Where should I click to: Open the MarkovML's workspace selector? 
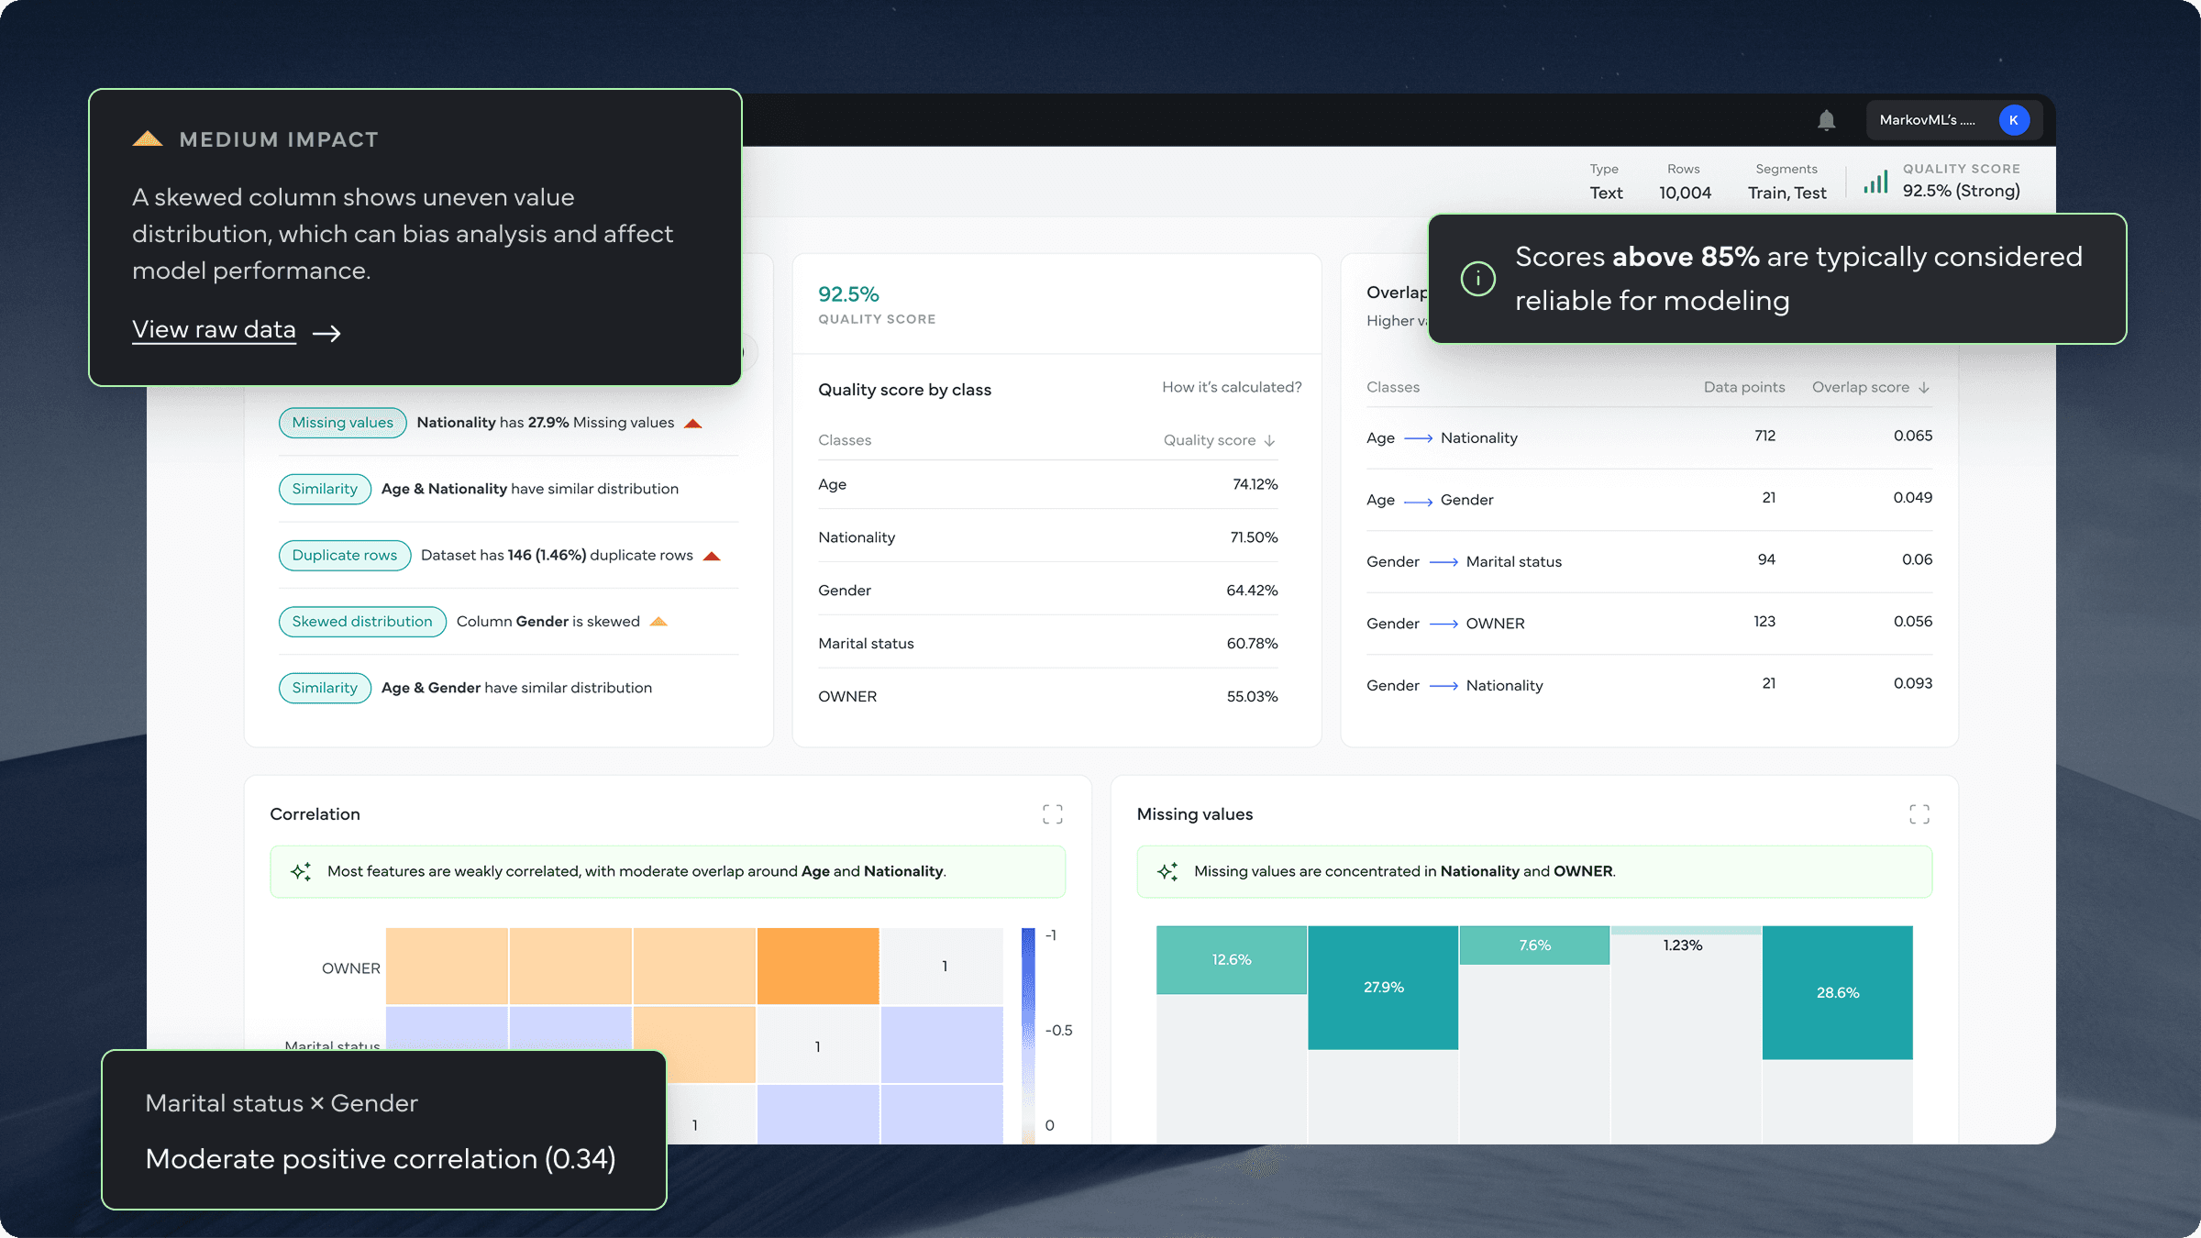coord(1927,120)
